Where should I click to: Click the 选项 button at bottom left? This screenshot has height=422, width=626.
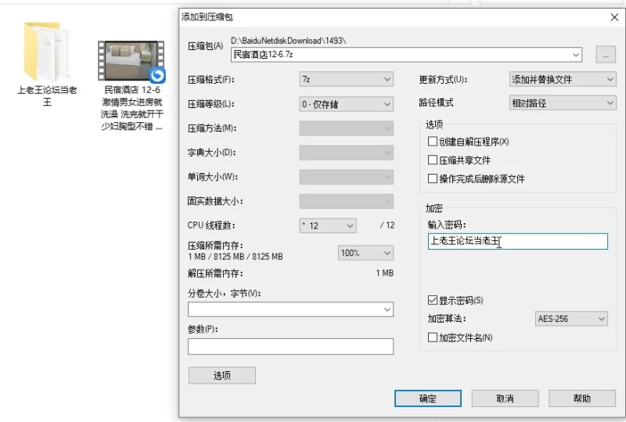pos(222,375)
